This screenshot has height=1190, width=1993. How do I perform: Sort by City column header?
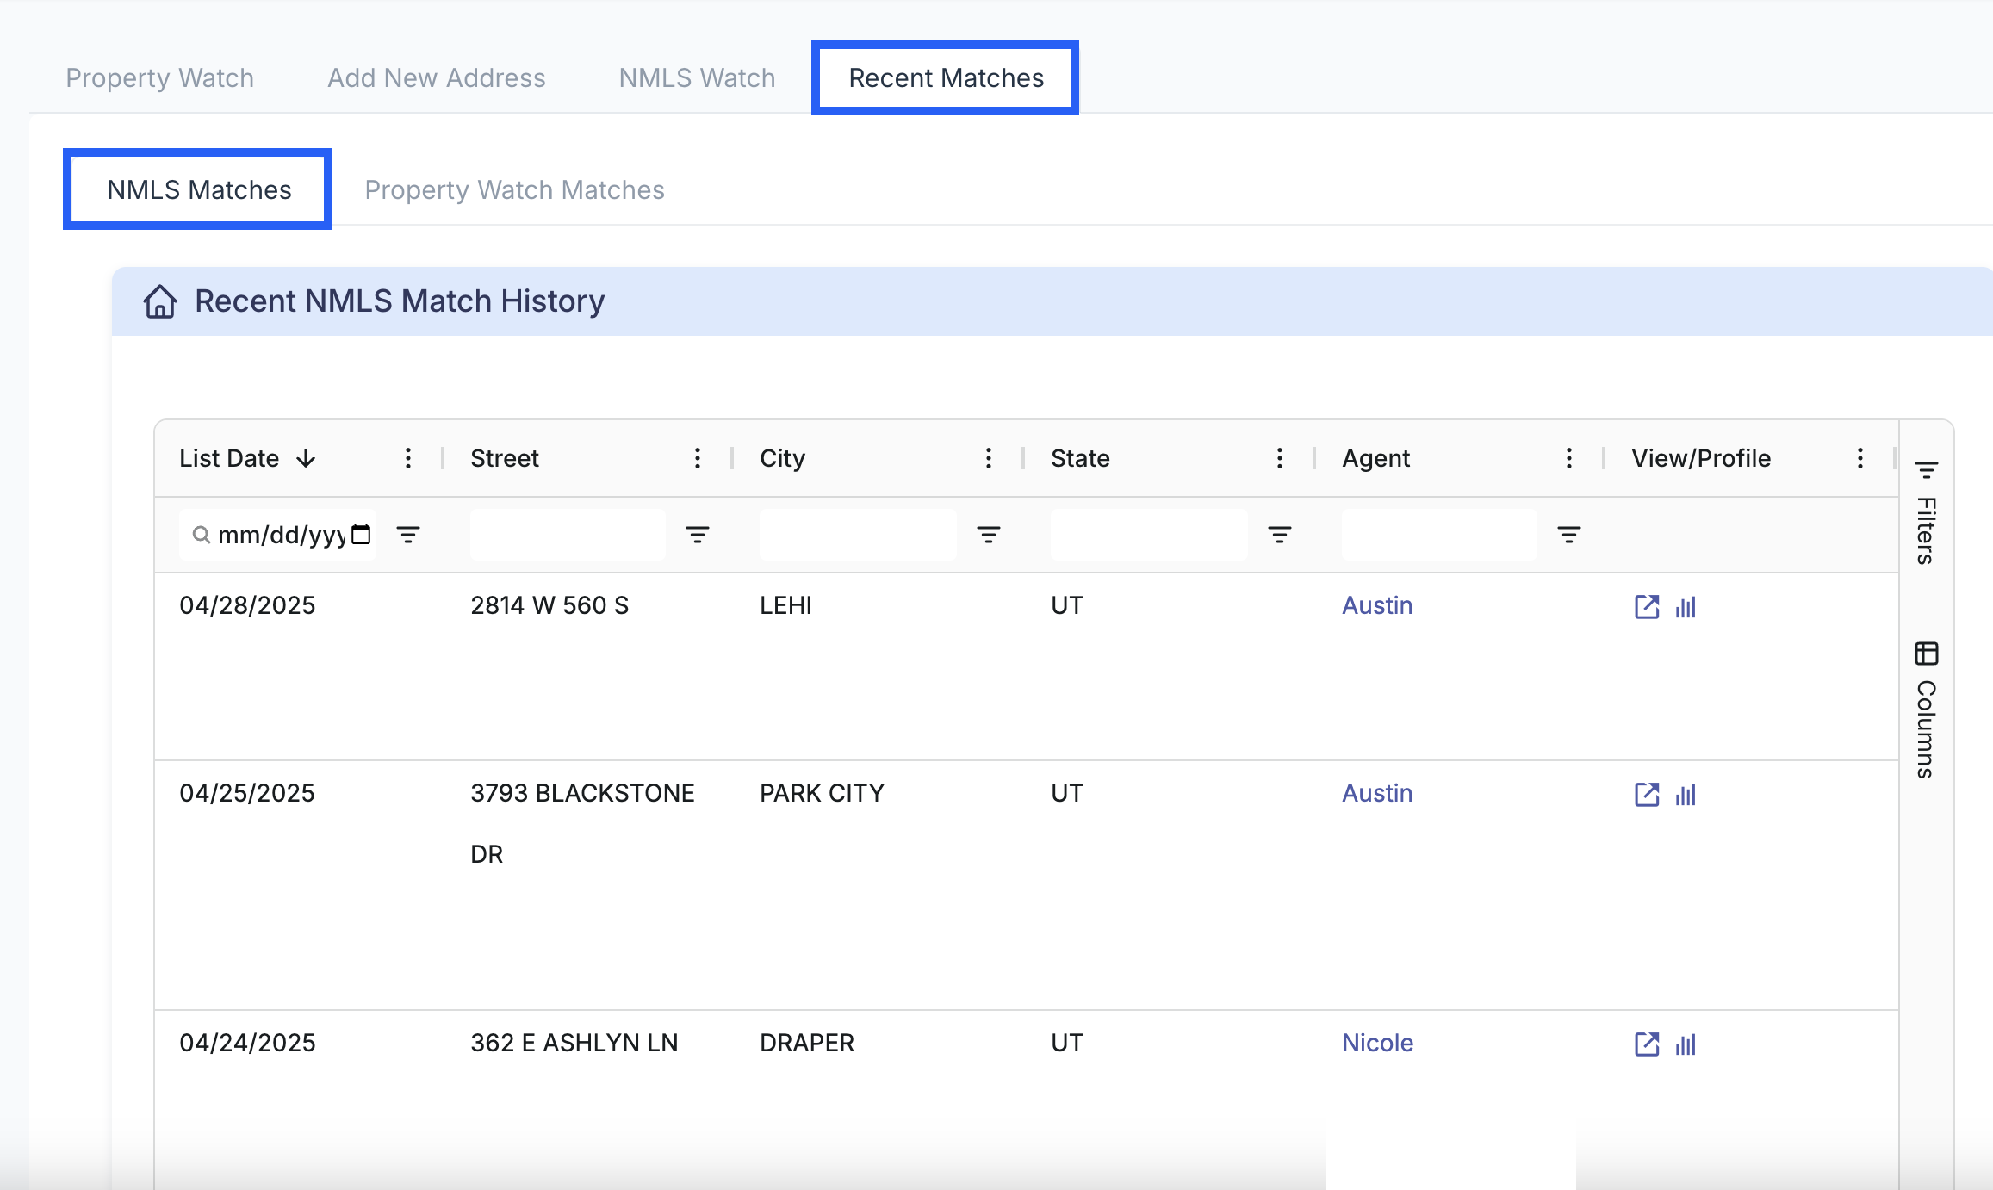click(x=782, y=458)
